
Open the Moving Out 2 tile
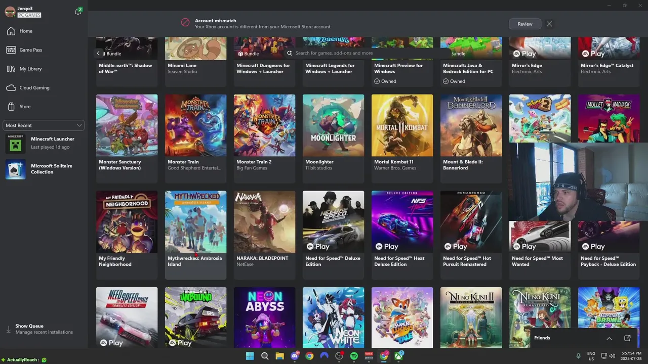pos(540,118)
